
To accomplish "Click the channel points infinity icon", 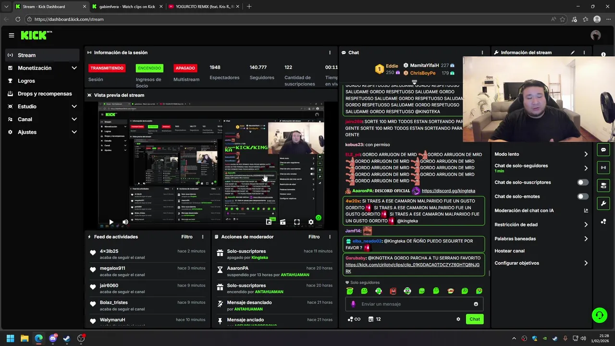I will tap(354, 319).
